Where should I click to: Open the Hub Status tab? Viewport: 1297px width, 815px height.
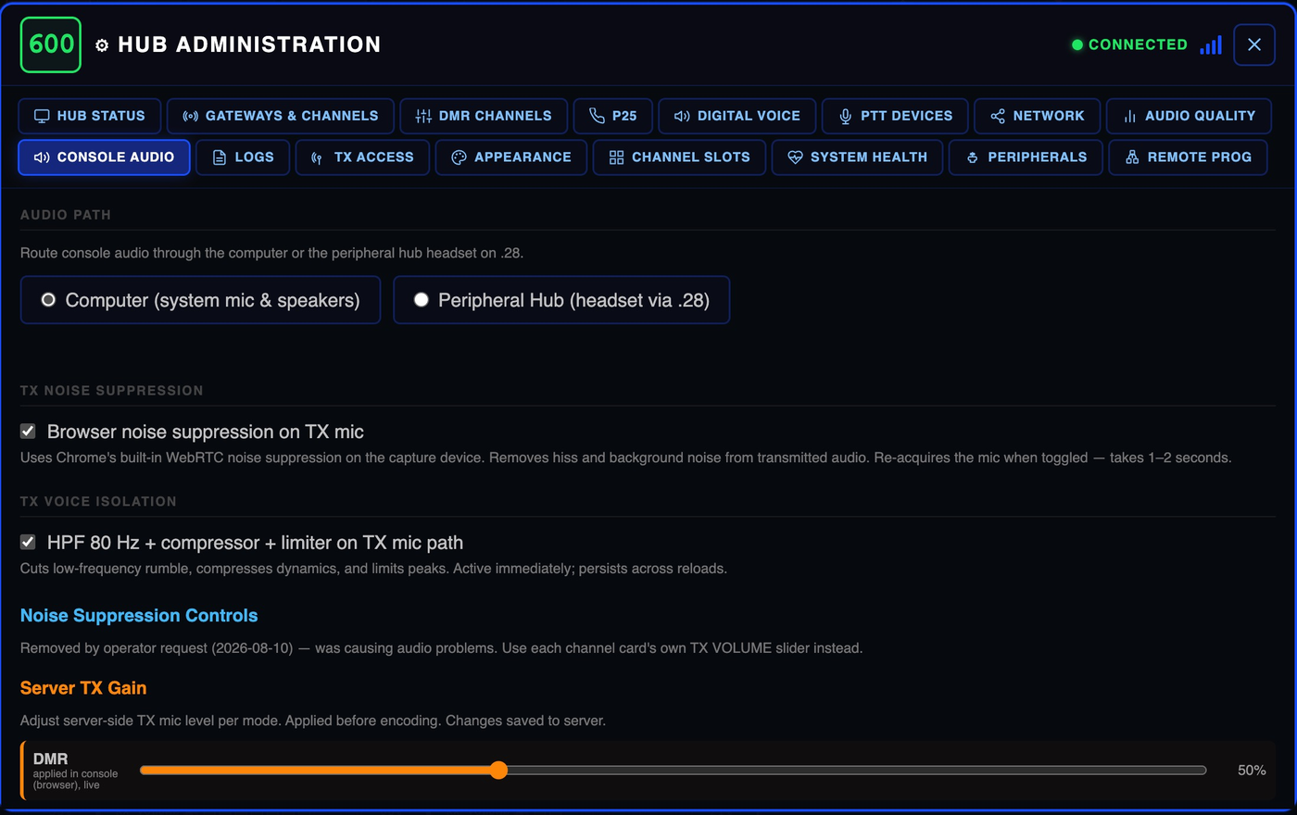(90, 117)
